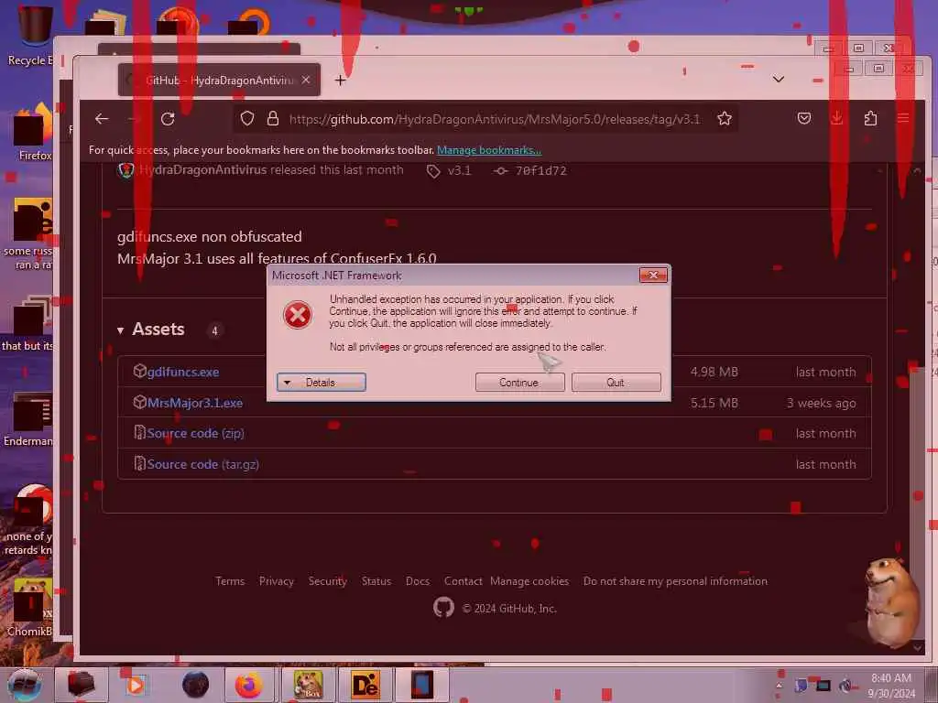The height and width of the screenshot is (703, 938).
Task: Click the '3 weeks ago' timestamp
Action: pyautogui.click(x=822, y=403)
